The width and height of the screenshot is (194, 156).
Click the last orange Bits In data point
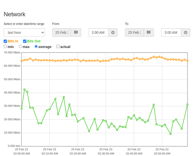coord(187,60)
